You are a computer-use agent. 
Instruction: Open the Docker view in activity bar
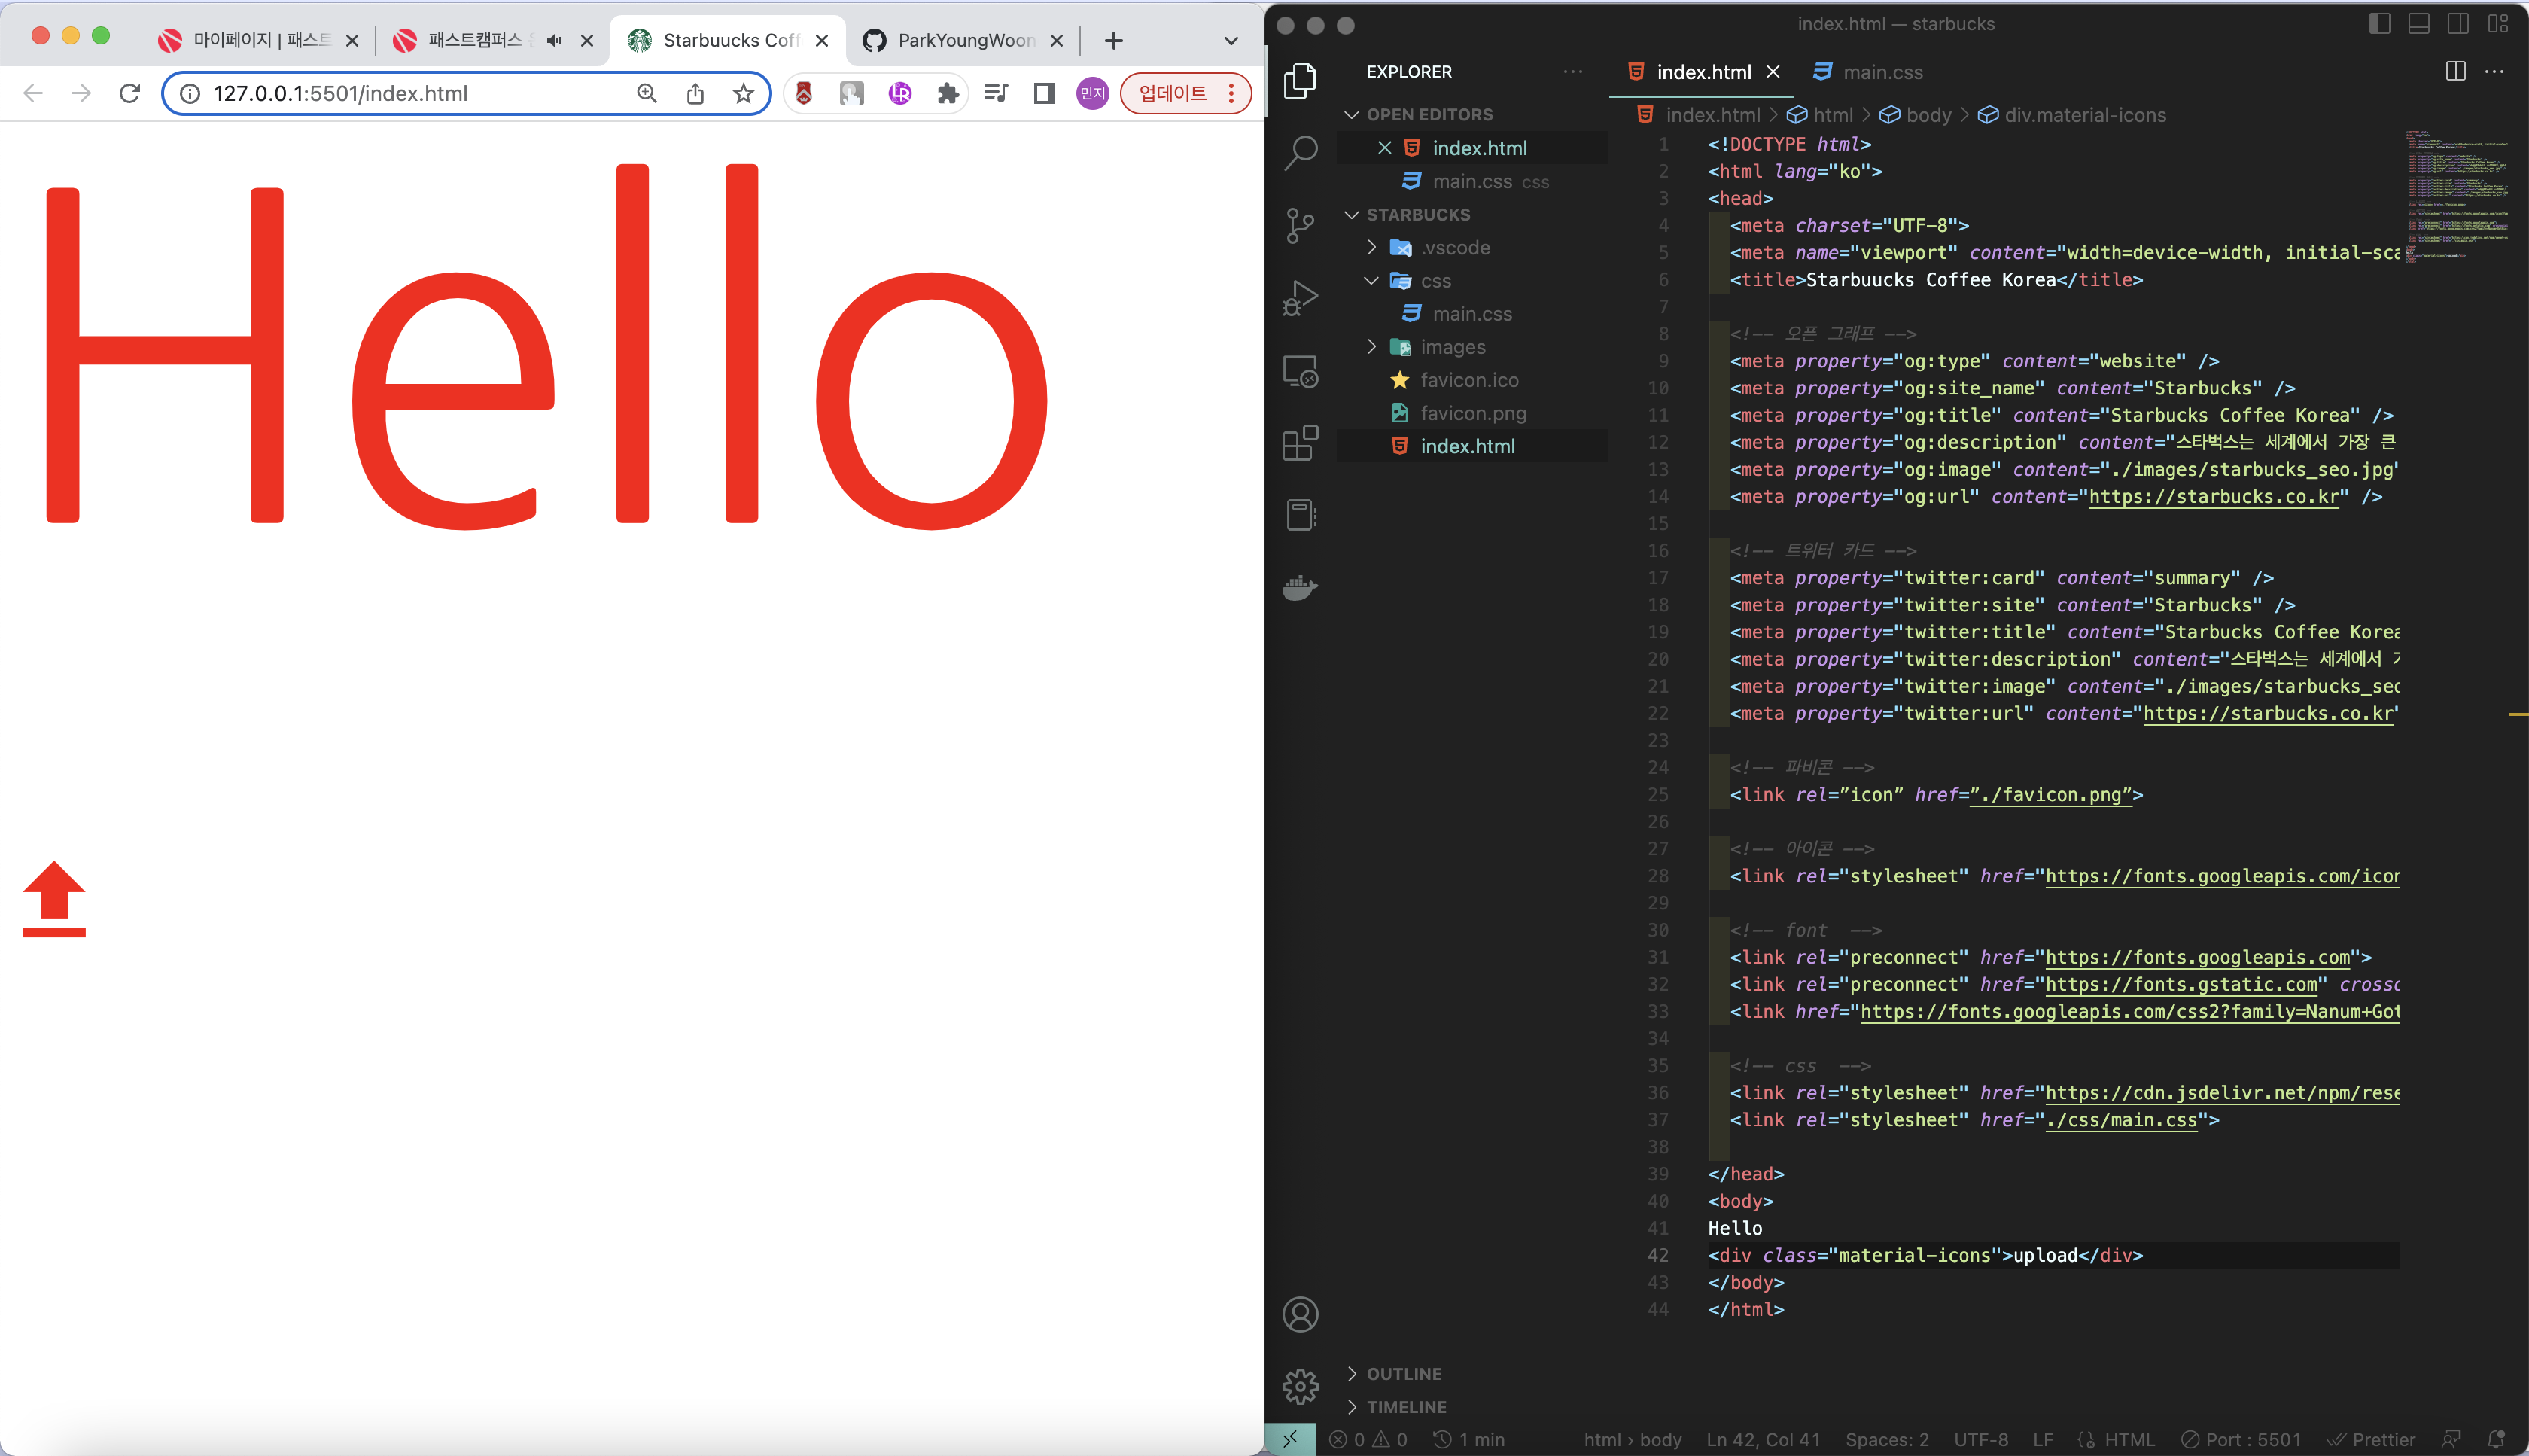1301,587
